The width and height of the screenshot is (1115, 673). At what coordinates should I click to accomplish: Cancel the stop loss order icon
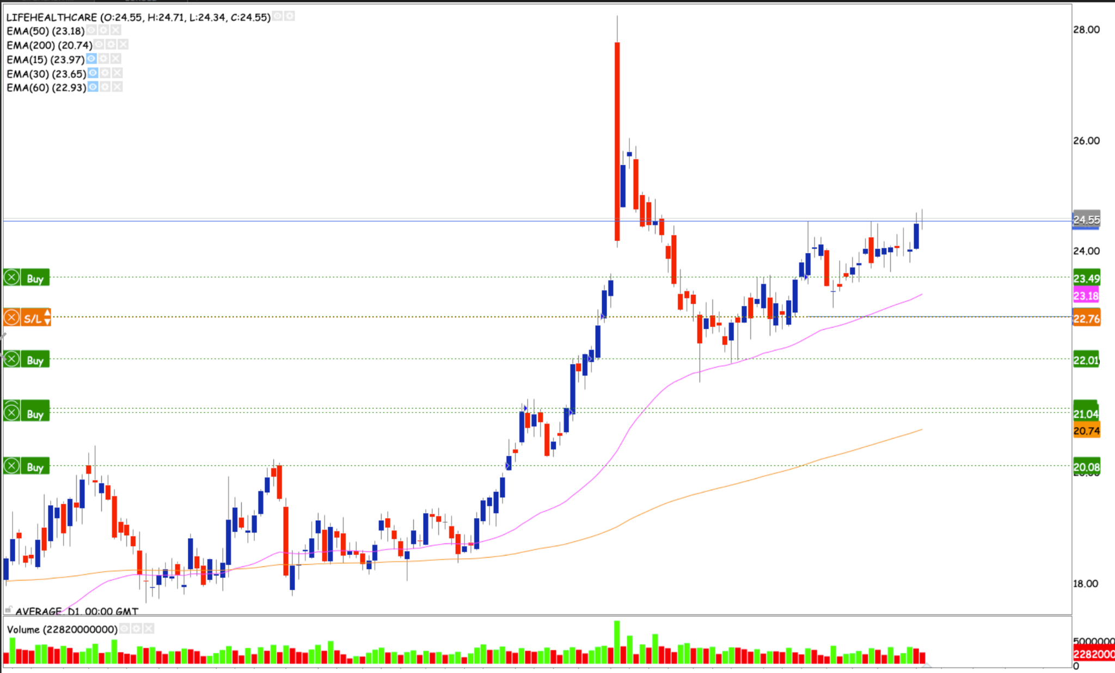[11, 318]
